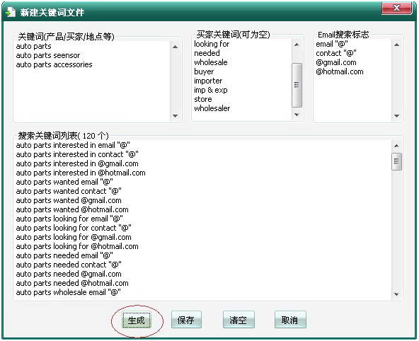Click up arrow of search keyword list scrollbar
The image size is (419, 341).
coord(396,146)
